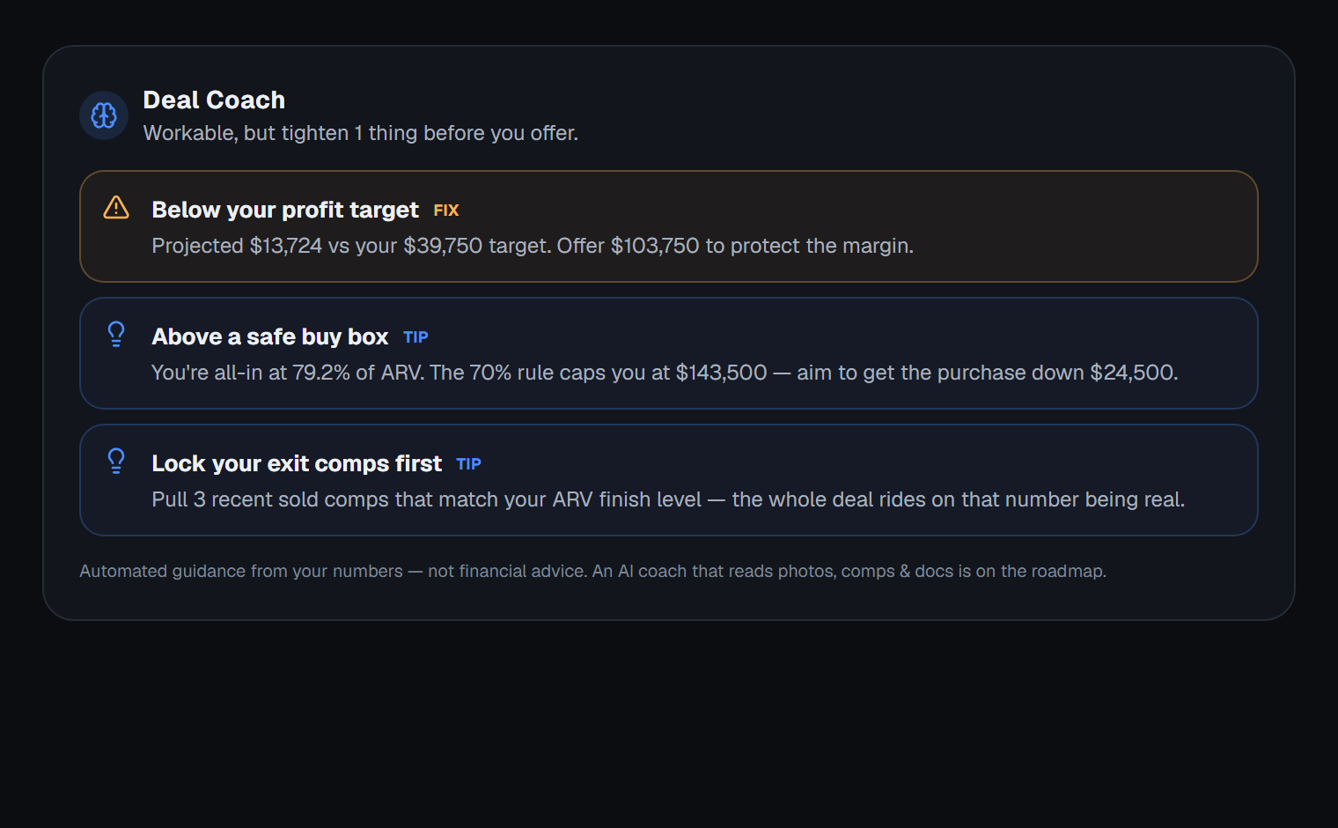Click the Above a safe buy box title
The width and height of the screenshot is (1338, 828).
point(270,336)
